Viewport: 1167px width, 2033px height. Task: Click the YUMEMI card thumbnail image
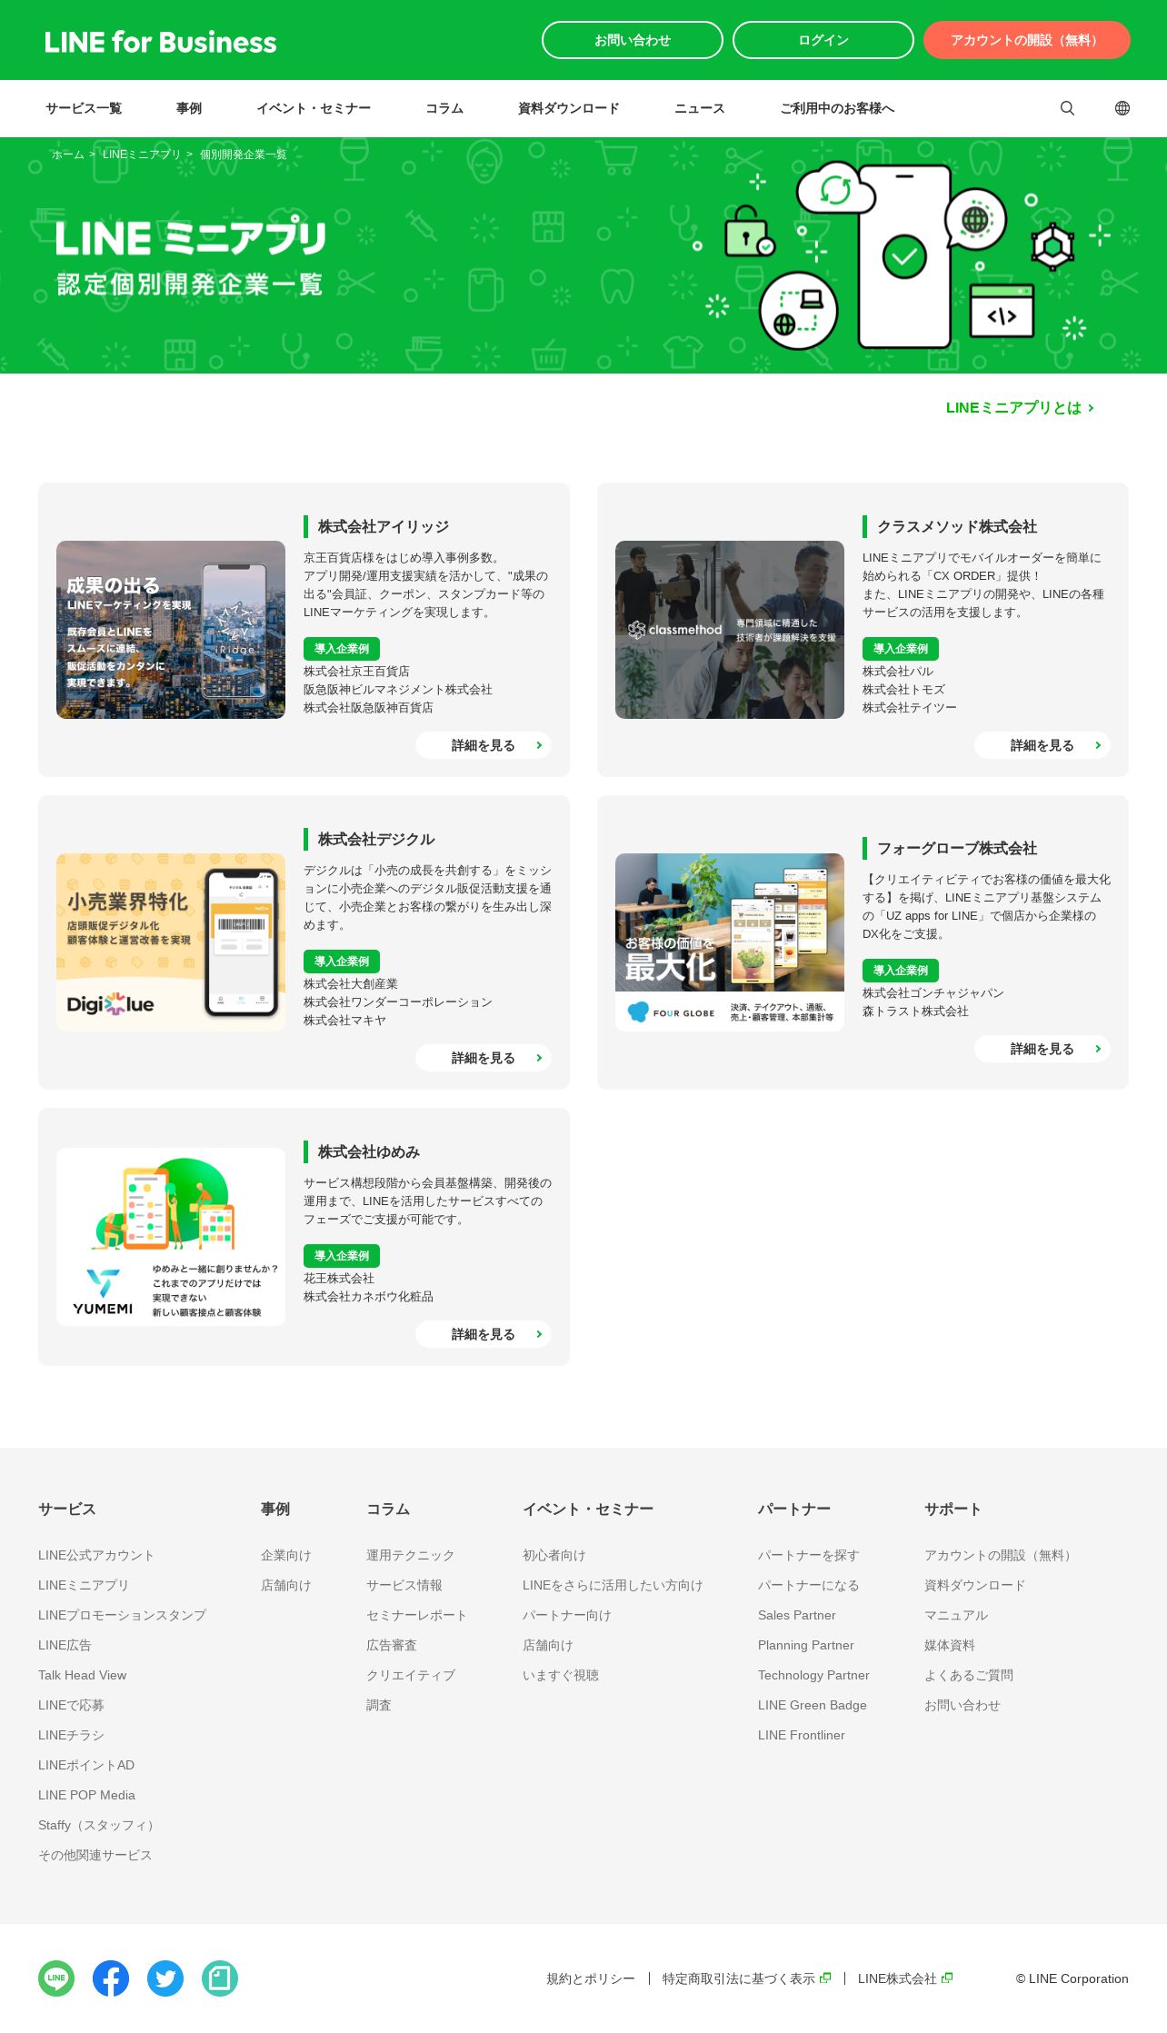pos(171,1237)
